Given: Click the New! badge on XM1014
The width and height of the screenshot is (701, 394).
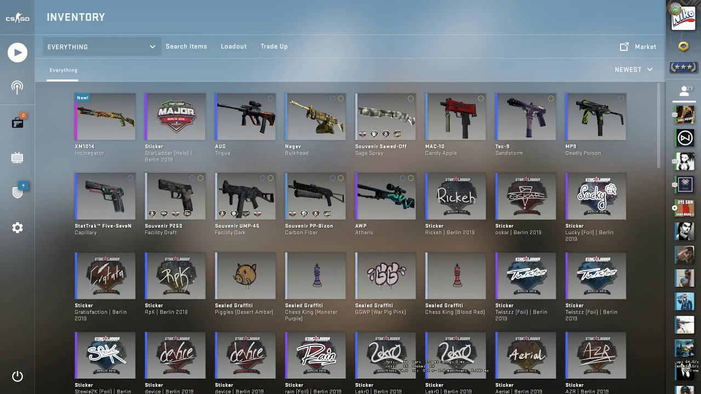Looking at the screenshot, I should (x=82, y=98).
